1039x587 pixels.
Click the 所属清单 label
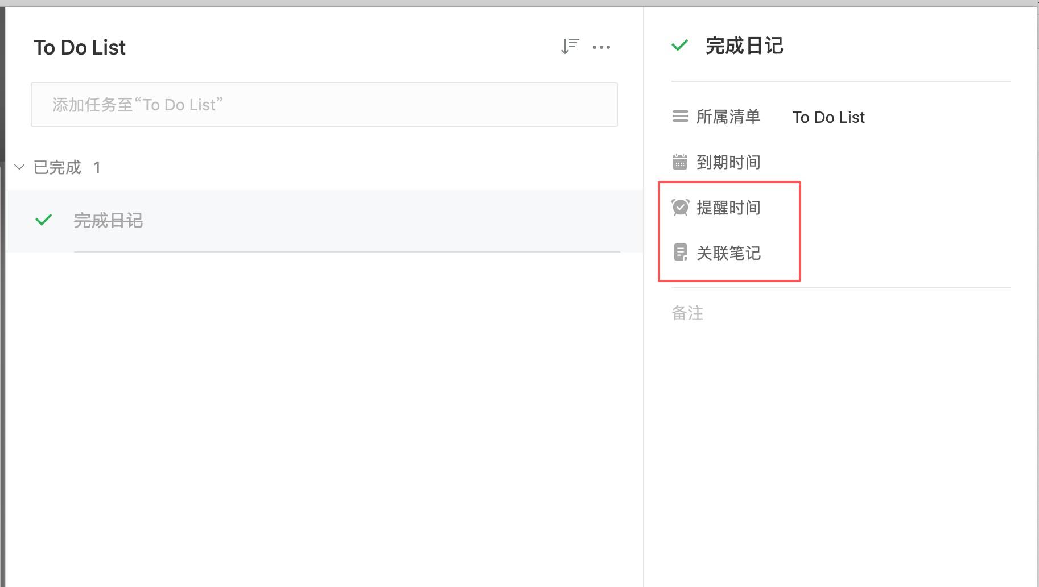tap(728, 117)
